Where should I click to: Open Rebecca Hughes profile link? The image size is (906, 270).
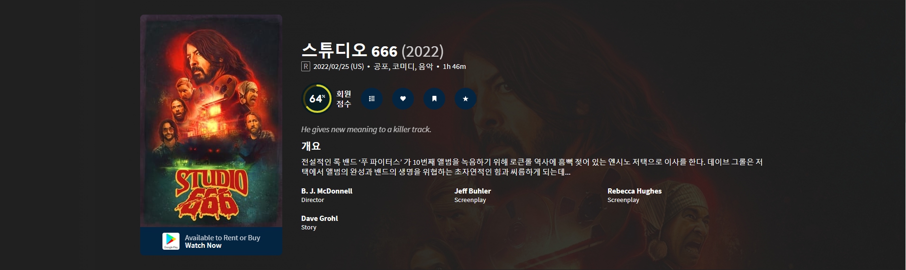pos(635,191)
